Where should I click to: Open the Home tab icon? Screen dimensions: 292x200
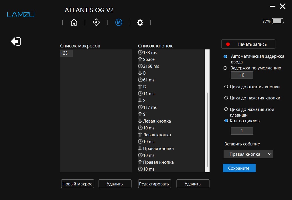[x=74, y=23]
